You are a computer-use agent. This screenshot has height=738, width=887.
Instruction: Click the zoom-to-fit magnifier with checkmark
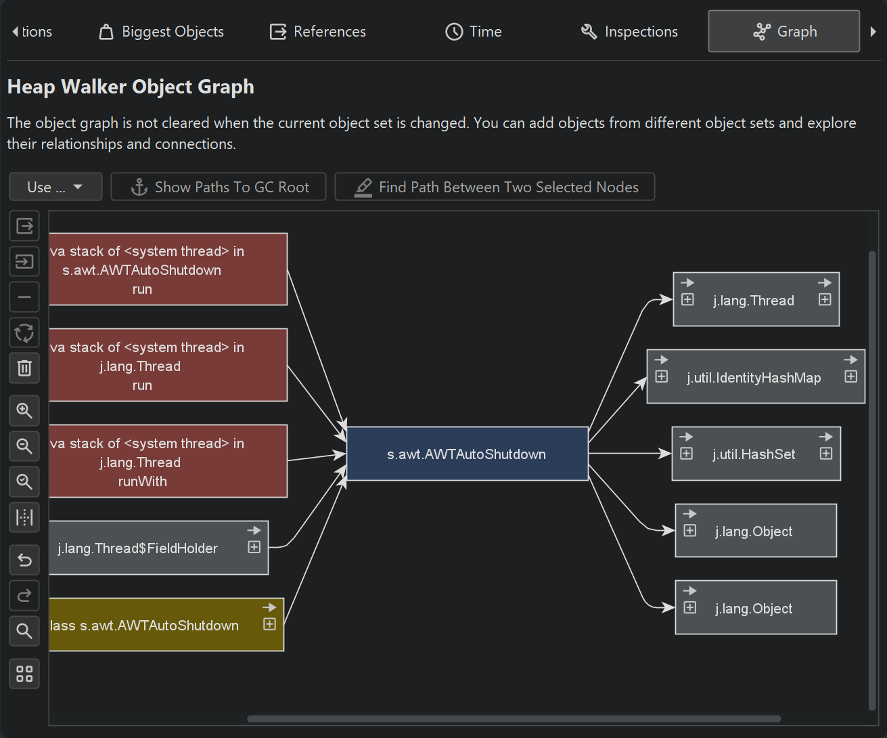[24, 482]
